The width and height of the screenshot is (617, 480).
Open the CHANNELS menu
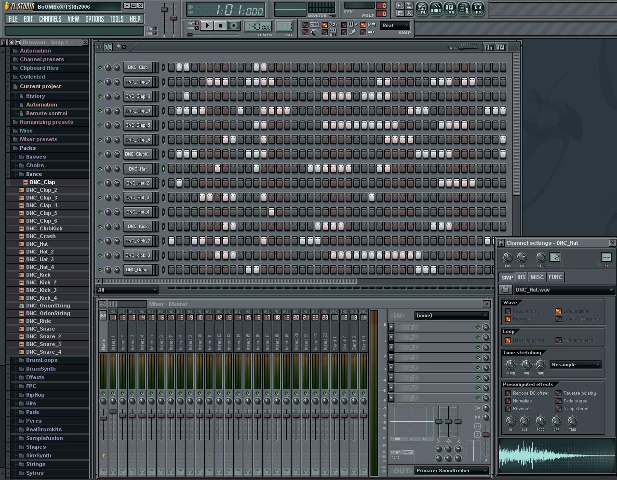(50, 19)
